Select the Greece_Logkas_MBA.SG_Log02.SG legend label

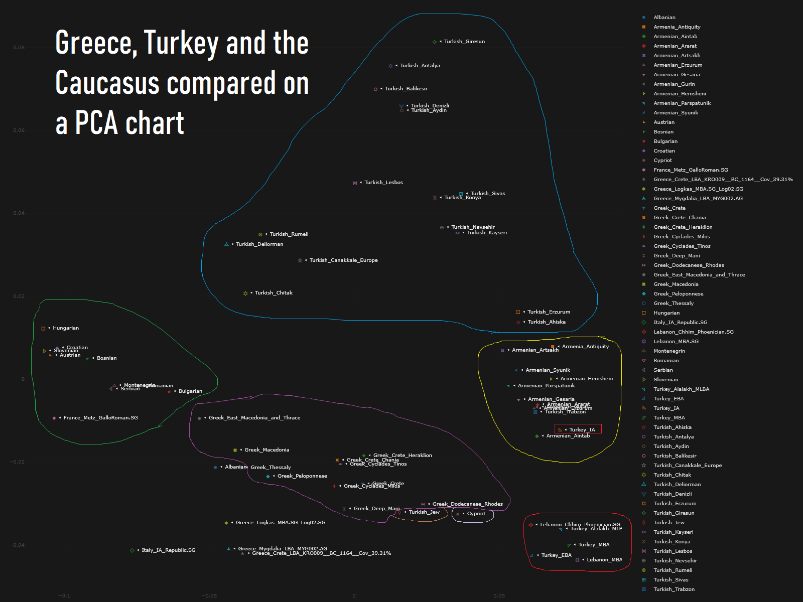tap(698, 189)
